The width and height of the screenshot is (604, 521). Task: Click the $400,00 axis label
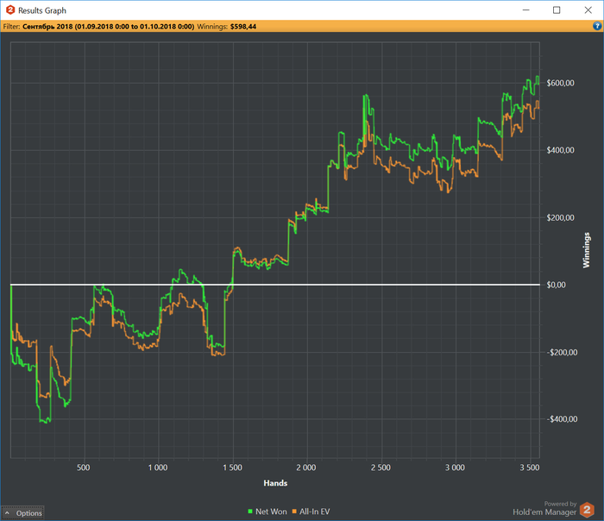[x=561, y=151]
